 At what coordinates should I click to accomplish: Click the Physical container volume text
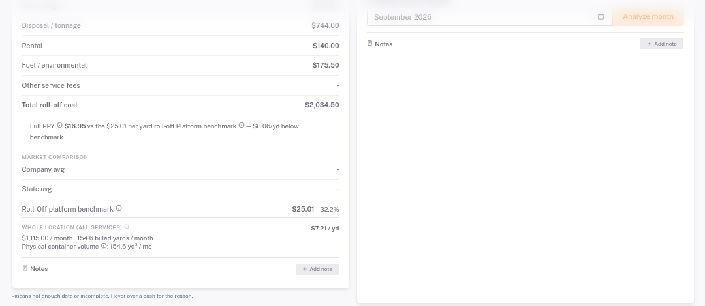click(60, 247)
